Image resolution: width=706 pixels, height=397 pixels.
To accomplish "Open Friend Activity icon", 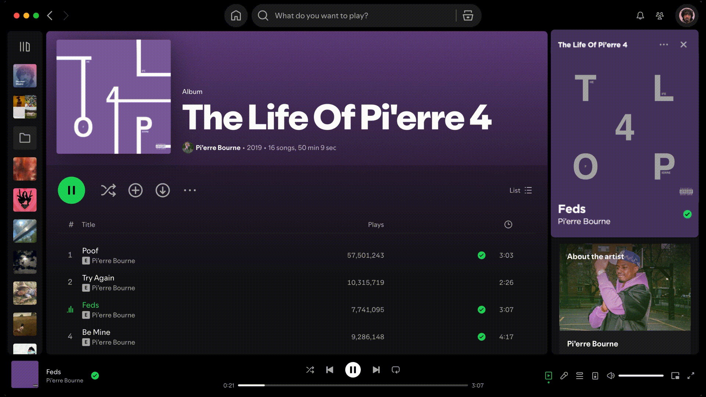I will coord(660,15).
